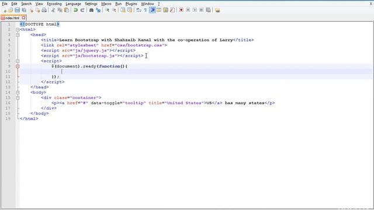Toggle synchronize horizontal scrolling

pos(130,10)
